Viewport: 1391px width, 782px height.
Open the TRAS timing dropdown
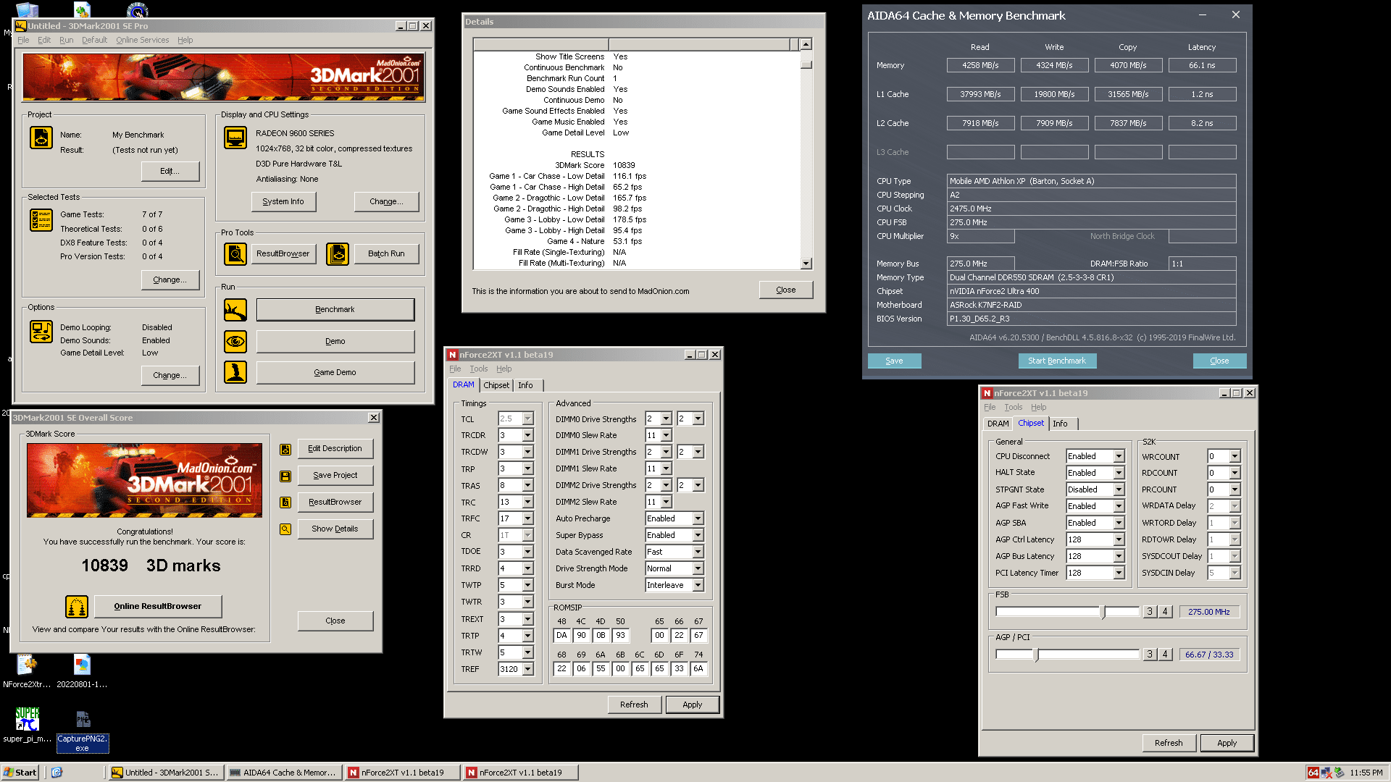(x=527, y=486)
